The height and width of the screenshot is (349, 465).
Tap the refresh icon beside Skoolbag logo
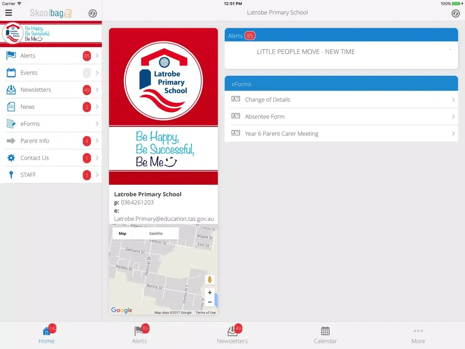coord(93,14)
